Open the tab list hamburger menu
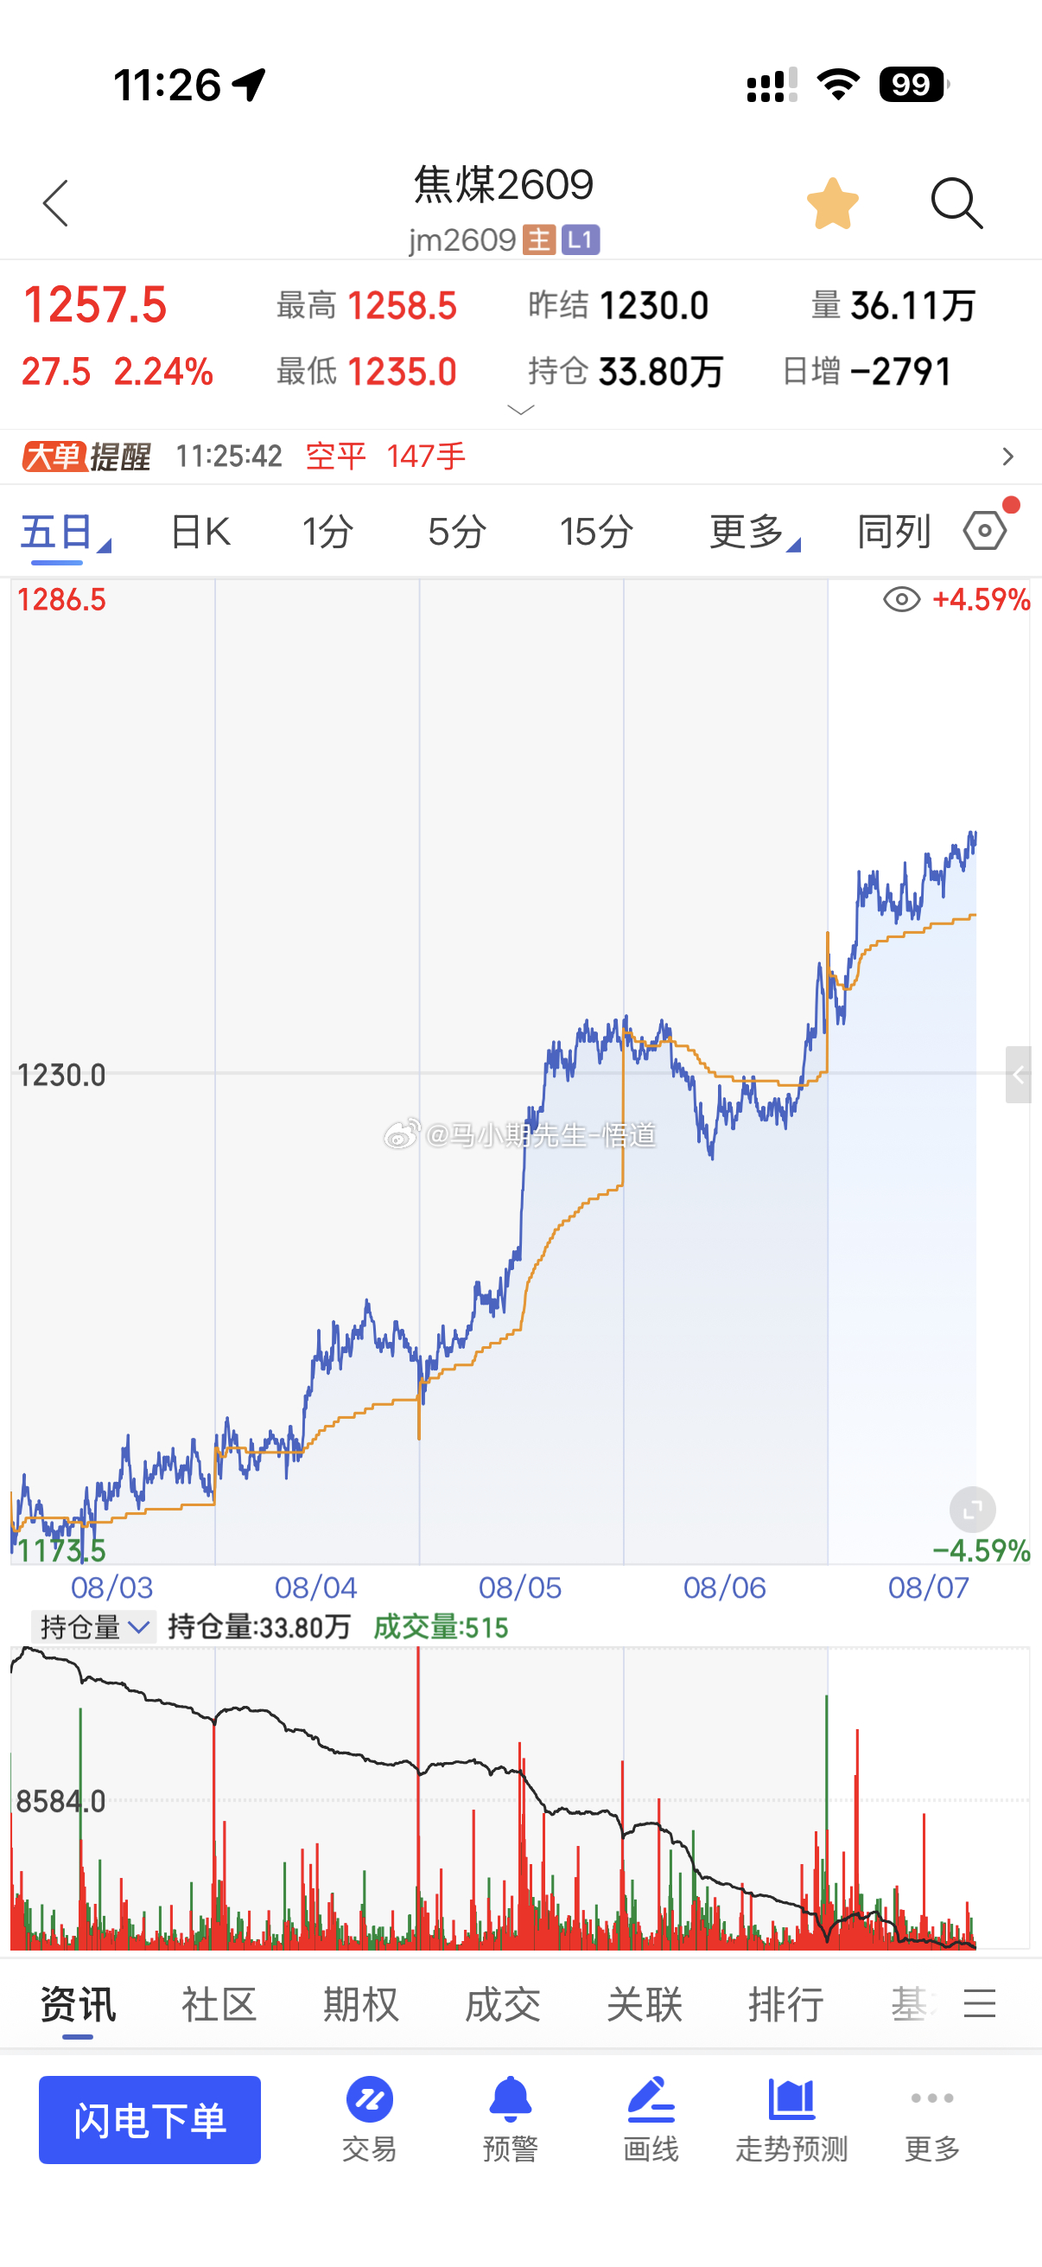Viewport: 1042px width, 2267px height. coord(980,2004)
